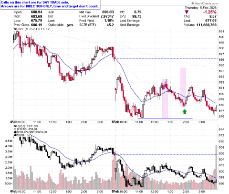
Task: Click the green up arrow marker
Action: [x=185, y=112]
